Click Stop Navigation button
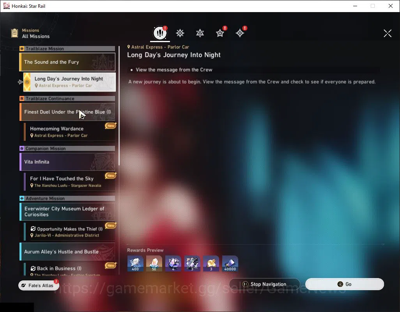Image resolution: width=400 pixels, height=312 pixels. (x=264, y=284)
